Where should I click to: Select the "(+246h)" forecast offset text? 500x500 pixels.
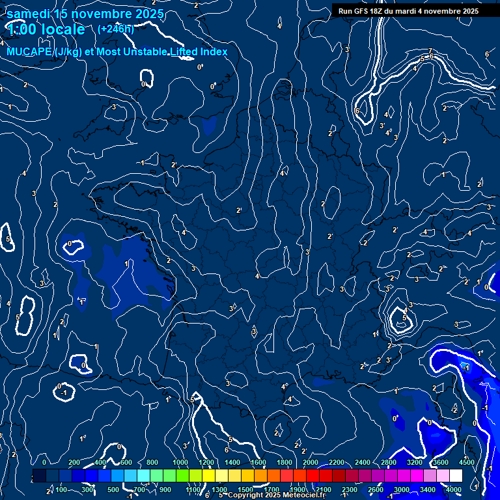pyautogui.click(x=116, y=29)
